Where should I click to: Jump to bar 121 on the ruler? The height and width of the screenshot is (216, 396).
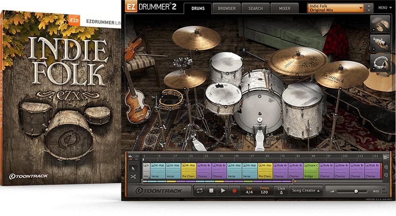(376, 156)
